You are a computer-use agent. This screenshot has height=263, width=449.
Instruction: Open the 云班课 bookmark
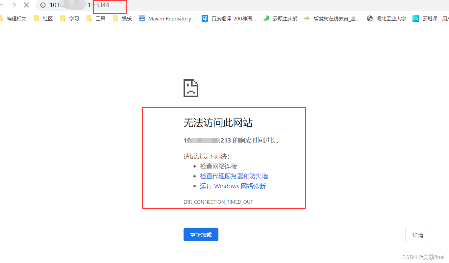coord(431,18)
